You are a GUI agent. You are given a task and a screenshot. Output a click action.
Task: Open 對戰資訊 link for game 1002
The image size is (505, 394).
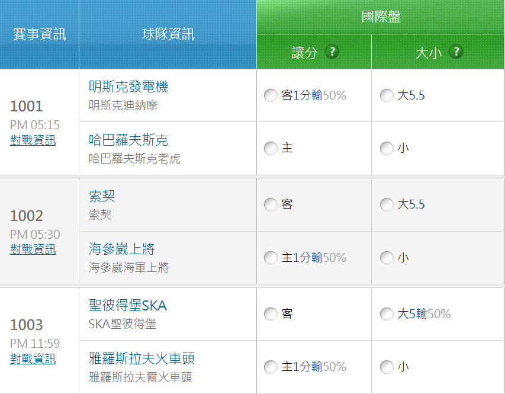click(x=33, y=249)
